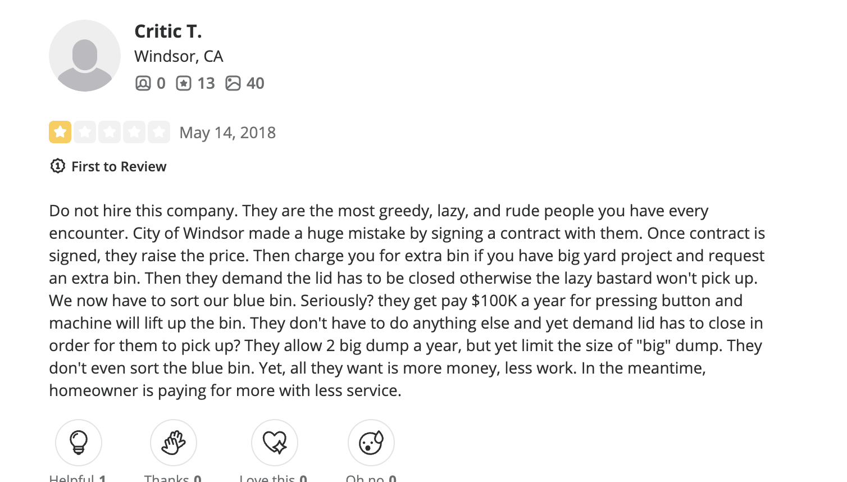Click the Oh no 0 label text
The height and width of the screenshot is (482, 847).
point(371,478)
